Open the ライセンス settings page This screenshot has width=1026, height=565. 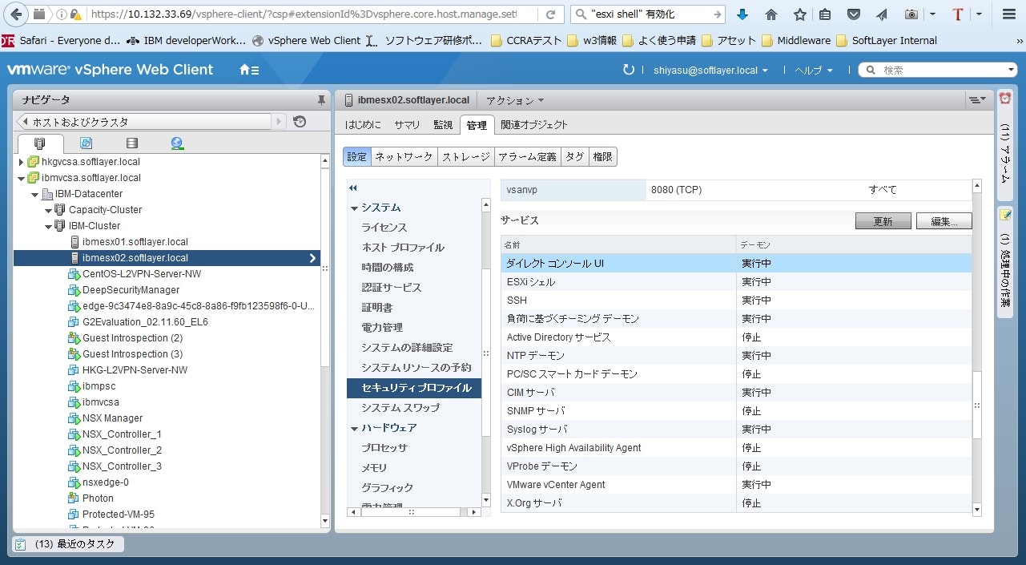pyautogui.click(x=384, y=228)
